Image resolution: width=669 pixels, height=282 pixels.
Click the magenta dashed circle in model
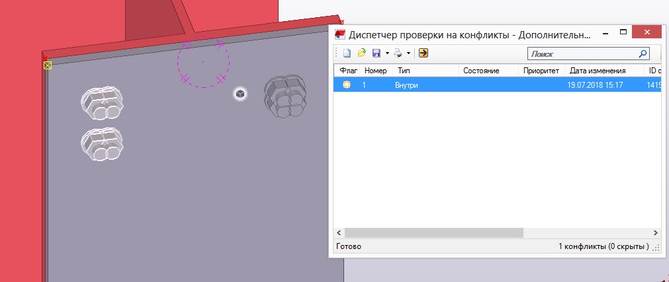203,62
